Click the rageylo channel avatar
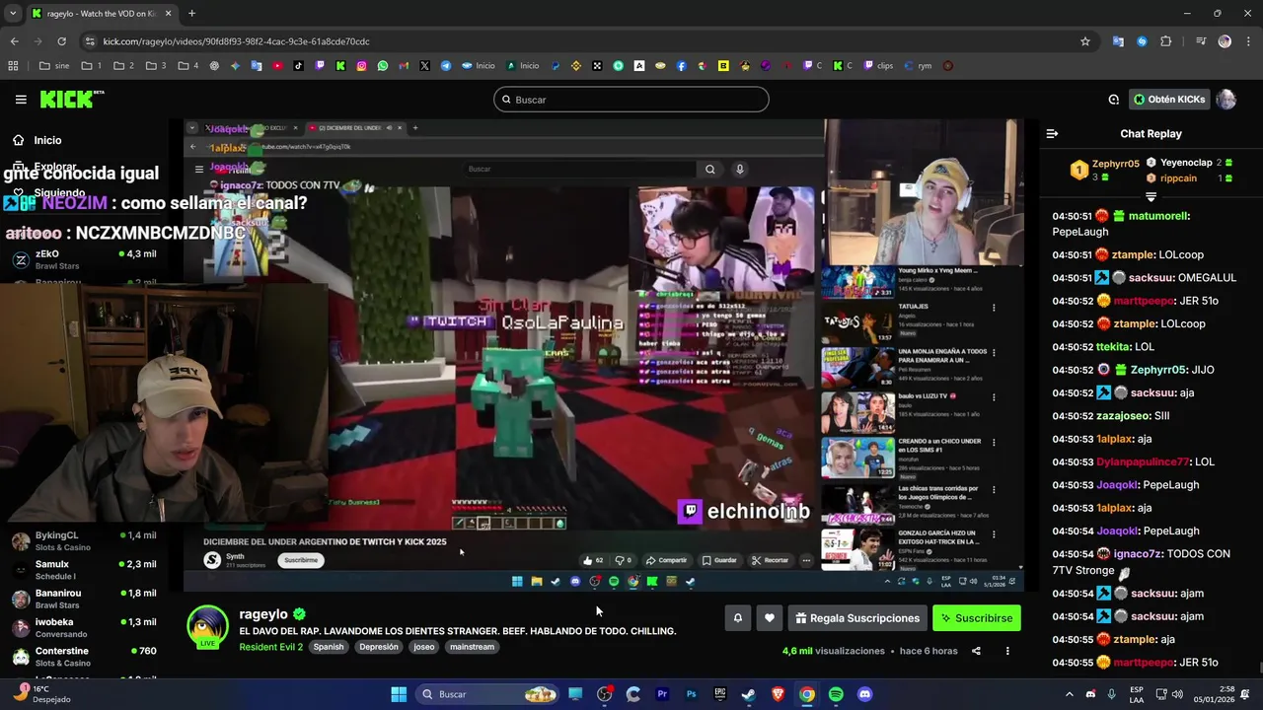The image size is (1263, 710). coord(208,627)
